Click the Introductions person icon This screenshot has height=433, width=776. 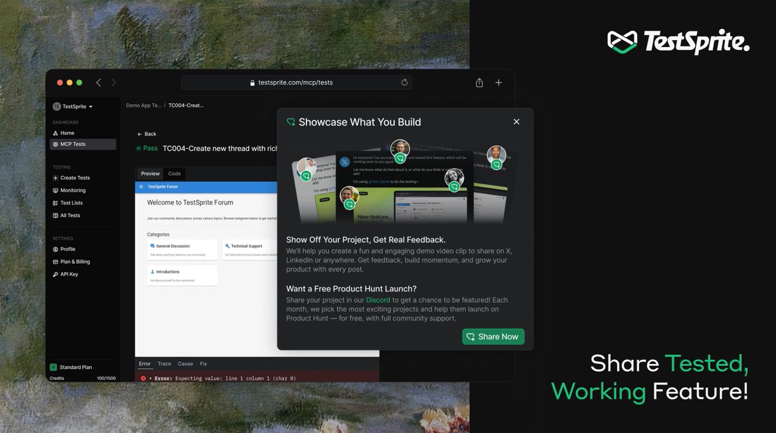[153, 272]
